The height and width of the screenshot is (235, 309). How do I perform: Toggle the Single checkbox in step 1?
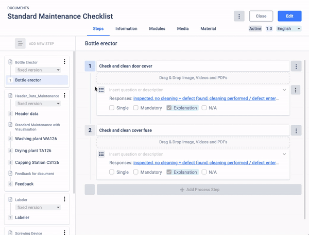point(112,108)
